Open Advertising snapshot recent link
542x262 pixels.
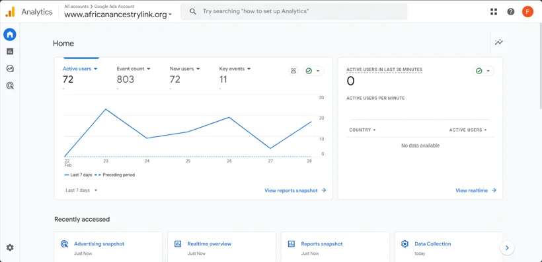pos(99,243)
